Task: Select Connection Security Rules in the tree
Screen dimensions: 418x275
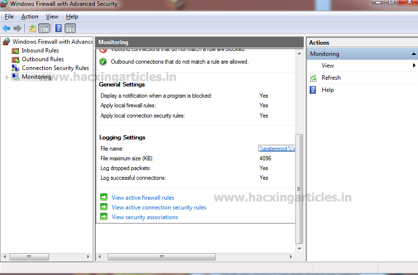Action: tap(55, 68)
